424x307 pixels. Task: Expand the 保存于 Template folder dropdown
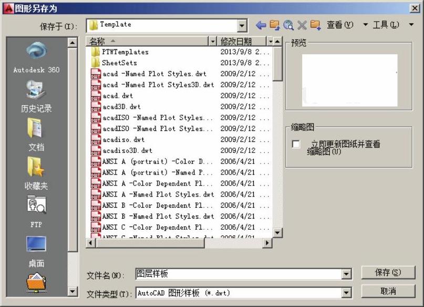click(x=242, y=25)
